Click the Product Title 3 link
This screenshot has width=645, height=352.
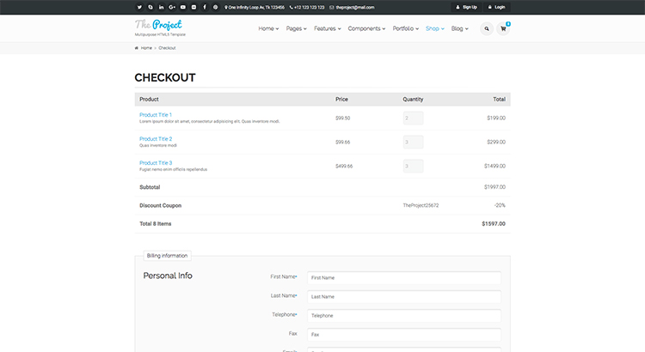[156, 163]
